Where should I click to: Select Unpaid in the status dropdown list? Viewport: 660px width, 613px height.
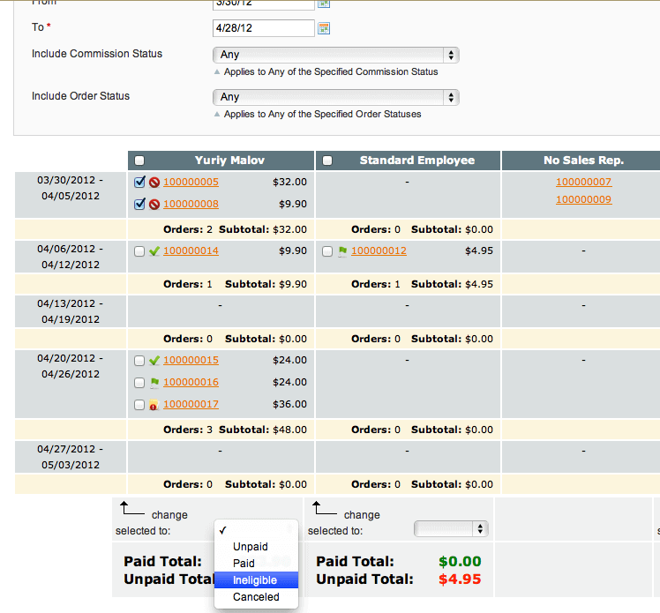point(251,547)
